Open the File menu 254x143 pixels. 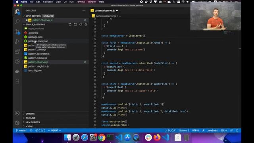(31, 2)
